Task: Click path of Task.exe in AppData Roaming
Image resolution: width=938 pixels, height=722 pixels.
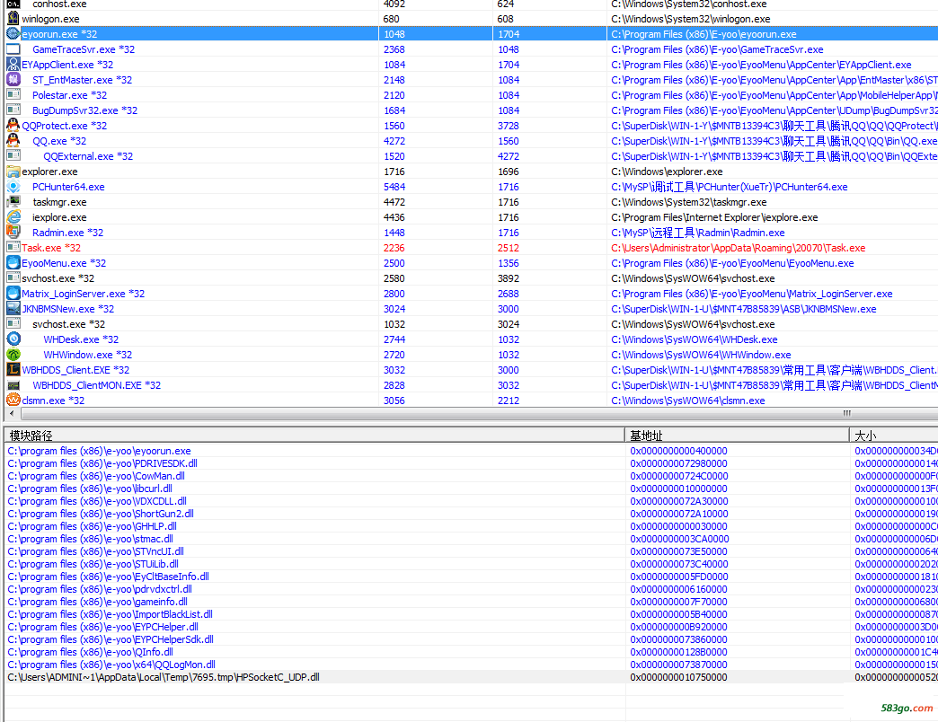Action: (739, 248)
